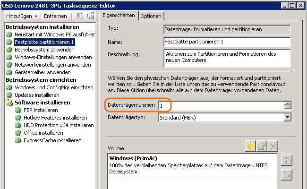Image resolution: width=307 pixels, height=189 pixels.
Task: Decrease Datenträgernummer with down arrow
Action: [x=287, y=107]
